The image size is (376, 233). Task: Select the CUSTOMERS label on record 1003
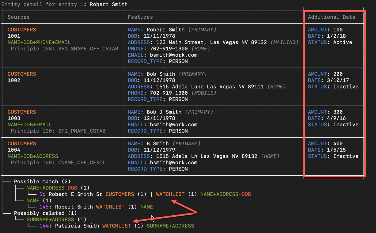tap(22, 112)
